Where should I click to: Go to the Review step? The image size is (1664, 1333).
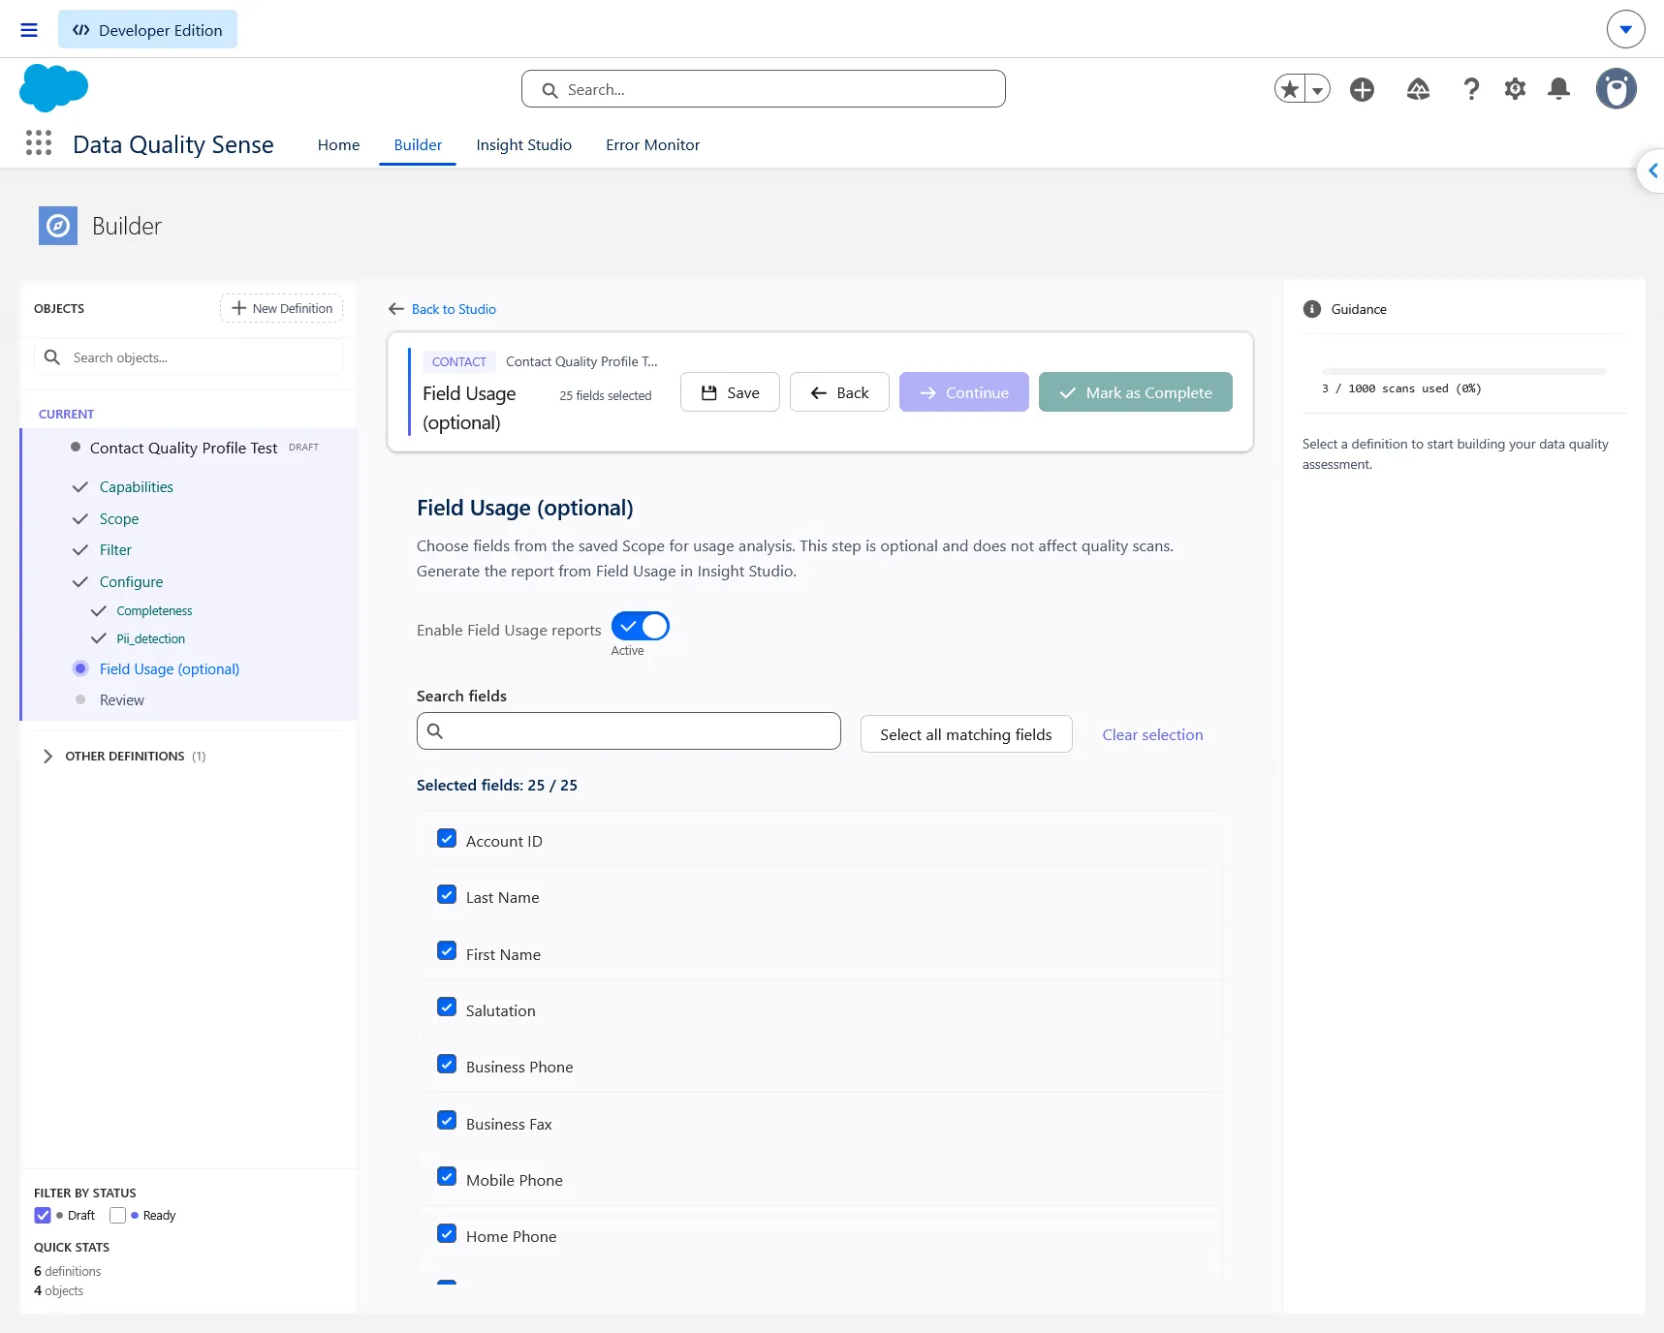tap(122, 700)
